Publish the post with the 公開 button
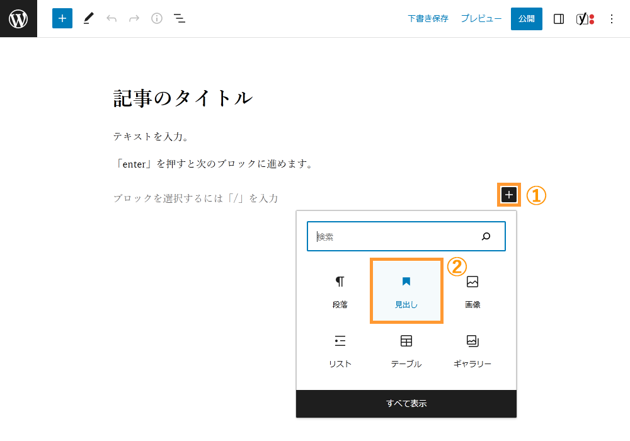630x441 pixels. tap(526, 18)
